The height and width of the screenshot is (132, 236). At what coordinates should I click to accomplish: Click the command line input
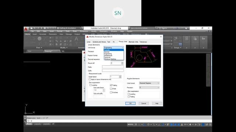pos(119,121)
